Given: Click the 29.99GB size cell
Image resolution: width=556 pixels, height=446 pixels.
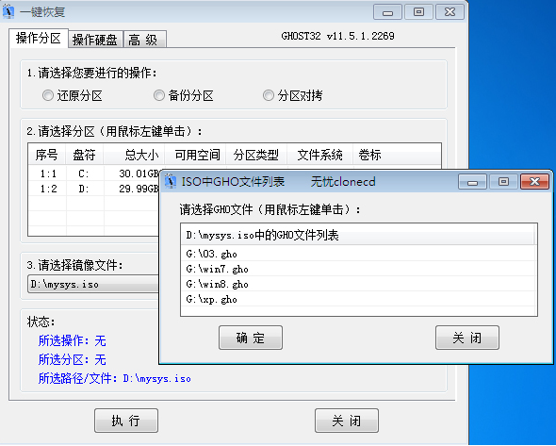Looking at the screenshot, I should (139, 189).
